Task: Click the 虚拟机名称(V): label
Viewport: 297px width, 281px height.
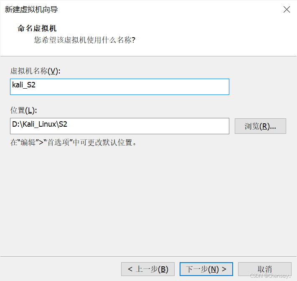Action: click(35, 71)
